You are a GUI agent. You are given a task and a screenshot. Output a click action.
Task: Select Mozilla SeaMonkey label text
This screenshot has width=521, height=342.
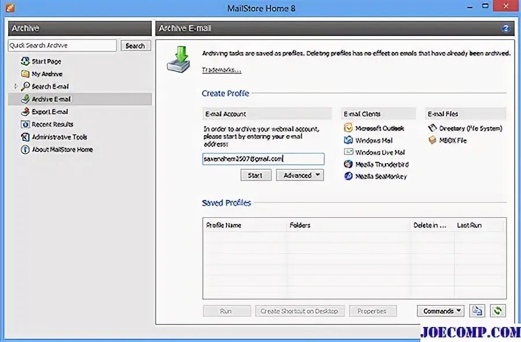[x=381, y=176]
